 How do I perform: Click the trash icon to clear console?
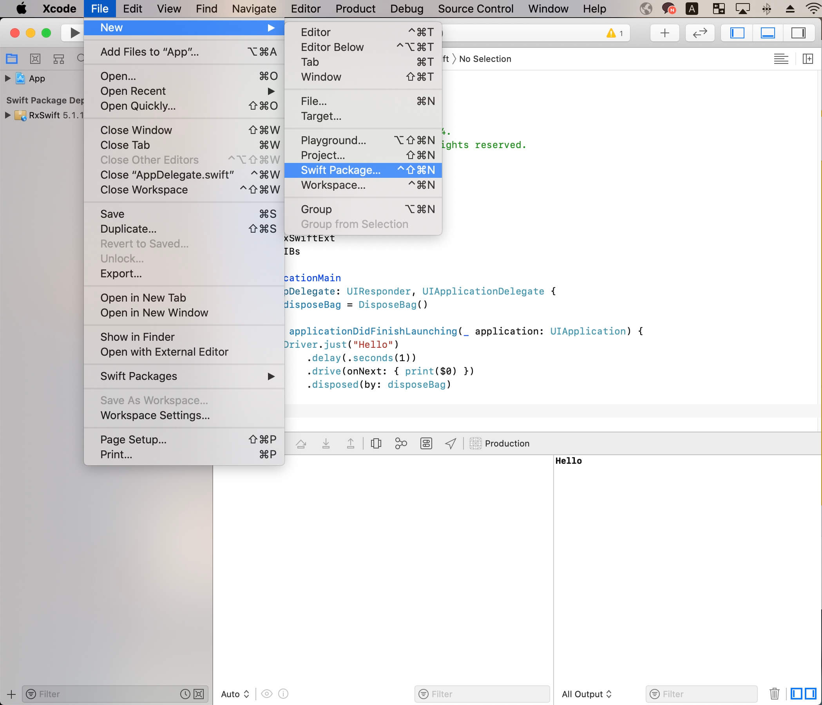click(774, 694)
